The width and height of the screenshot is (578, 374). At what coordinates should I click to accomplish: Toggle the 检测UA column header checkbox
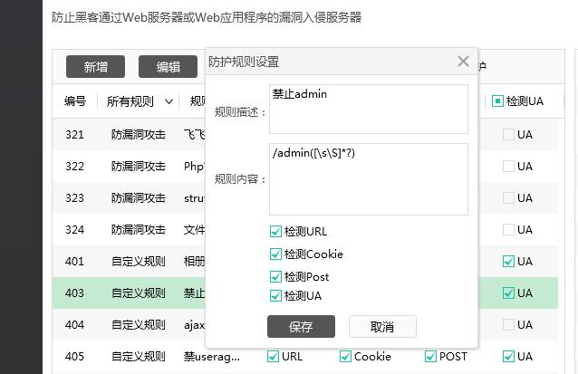(x=497, y=101)
